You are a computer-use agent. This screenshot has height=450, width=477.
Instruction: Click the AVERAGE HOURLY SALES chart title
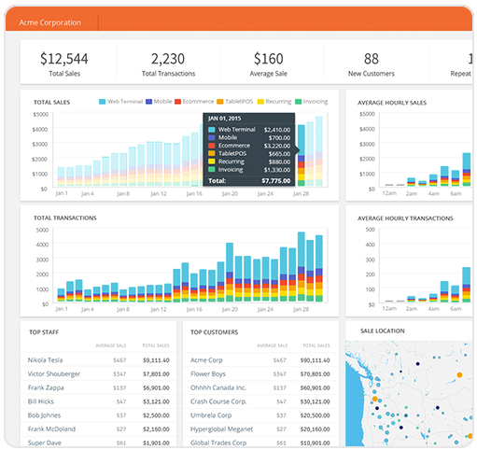[392, 103]
